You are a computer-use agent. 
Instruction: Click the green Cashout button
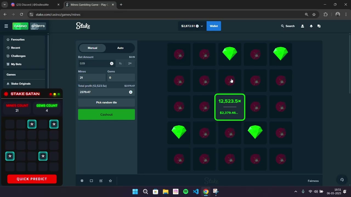pos(106,115)
